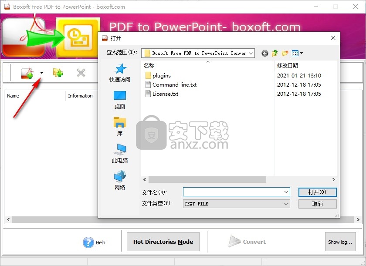Expand the 文件名 dropdown arrow
366x266 pixels.
point(286,192)
